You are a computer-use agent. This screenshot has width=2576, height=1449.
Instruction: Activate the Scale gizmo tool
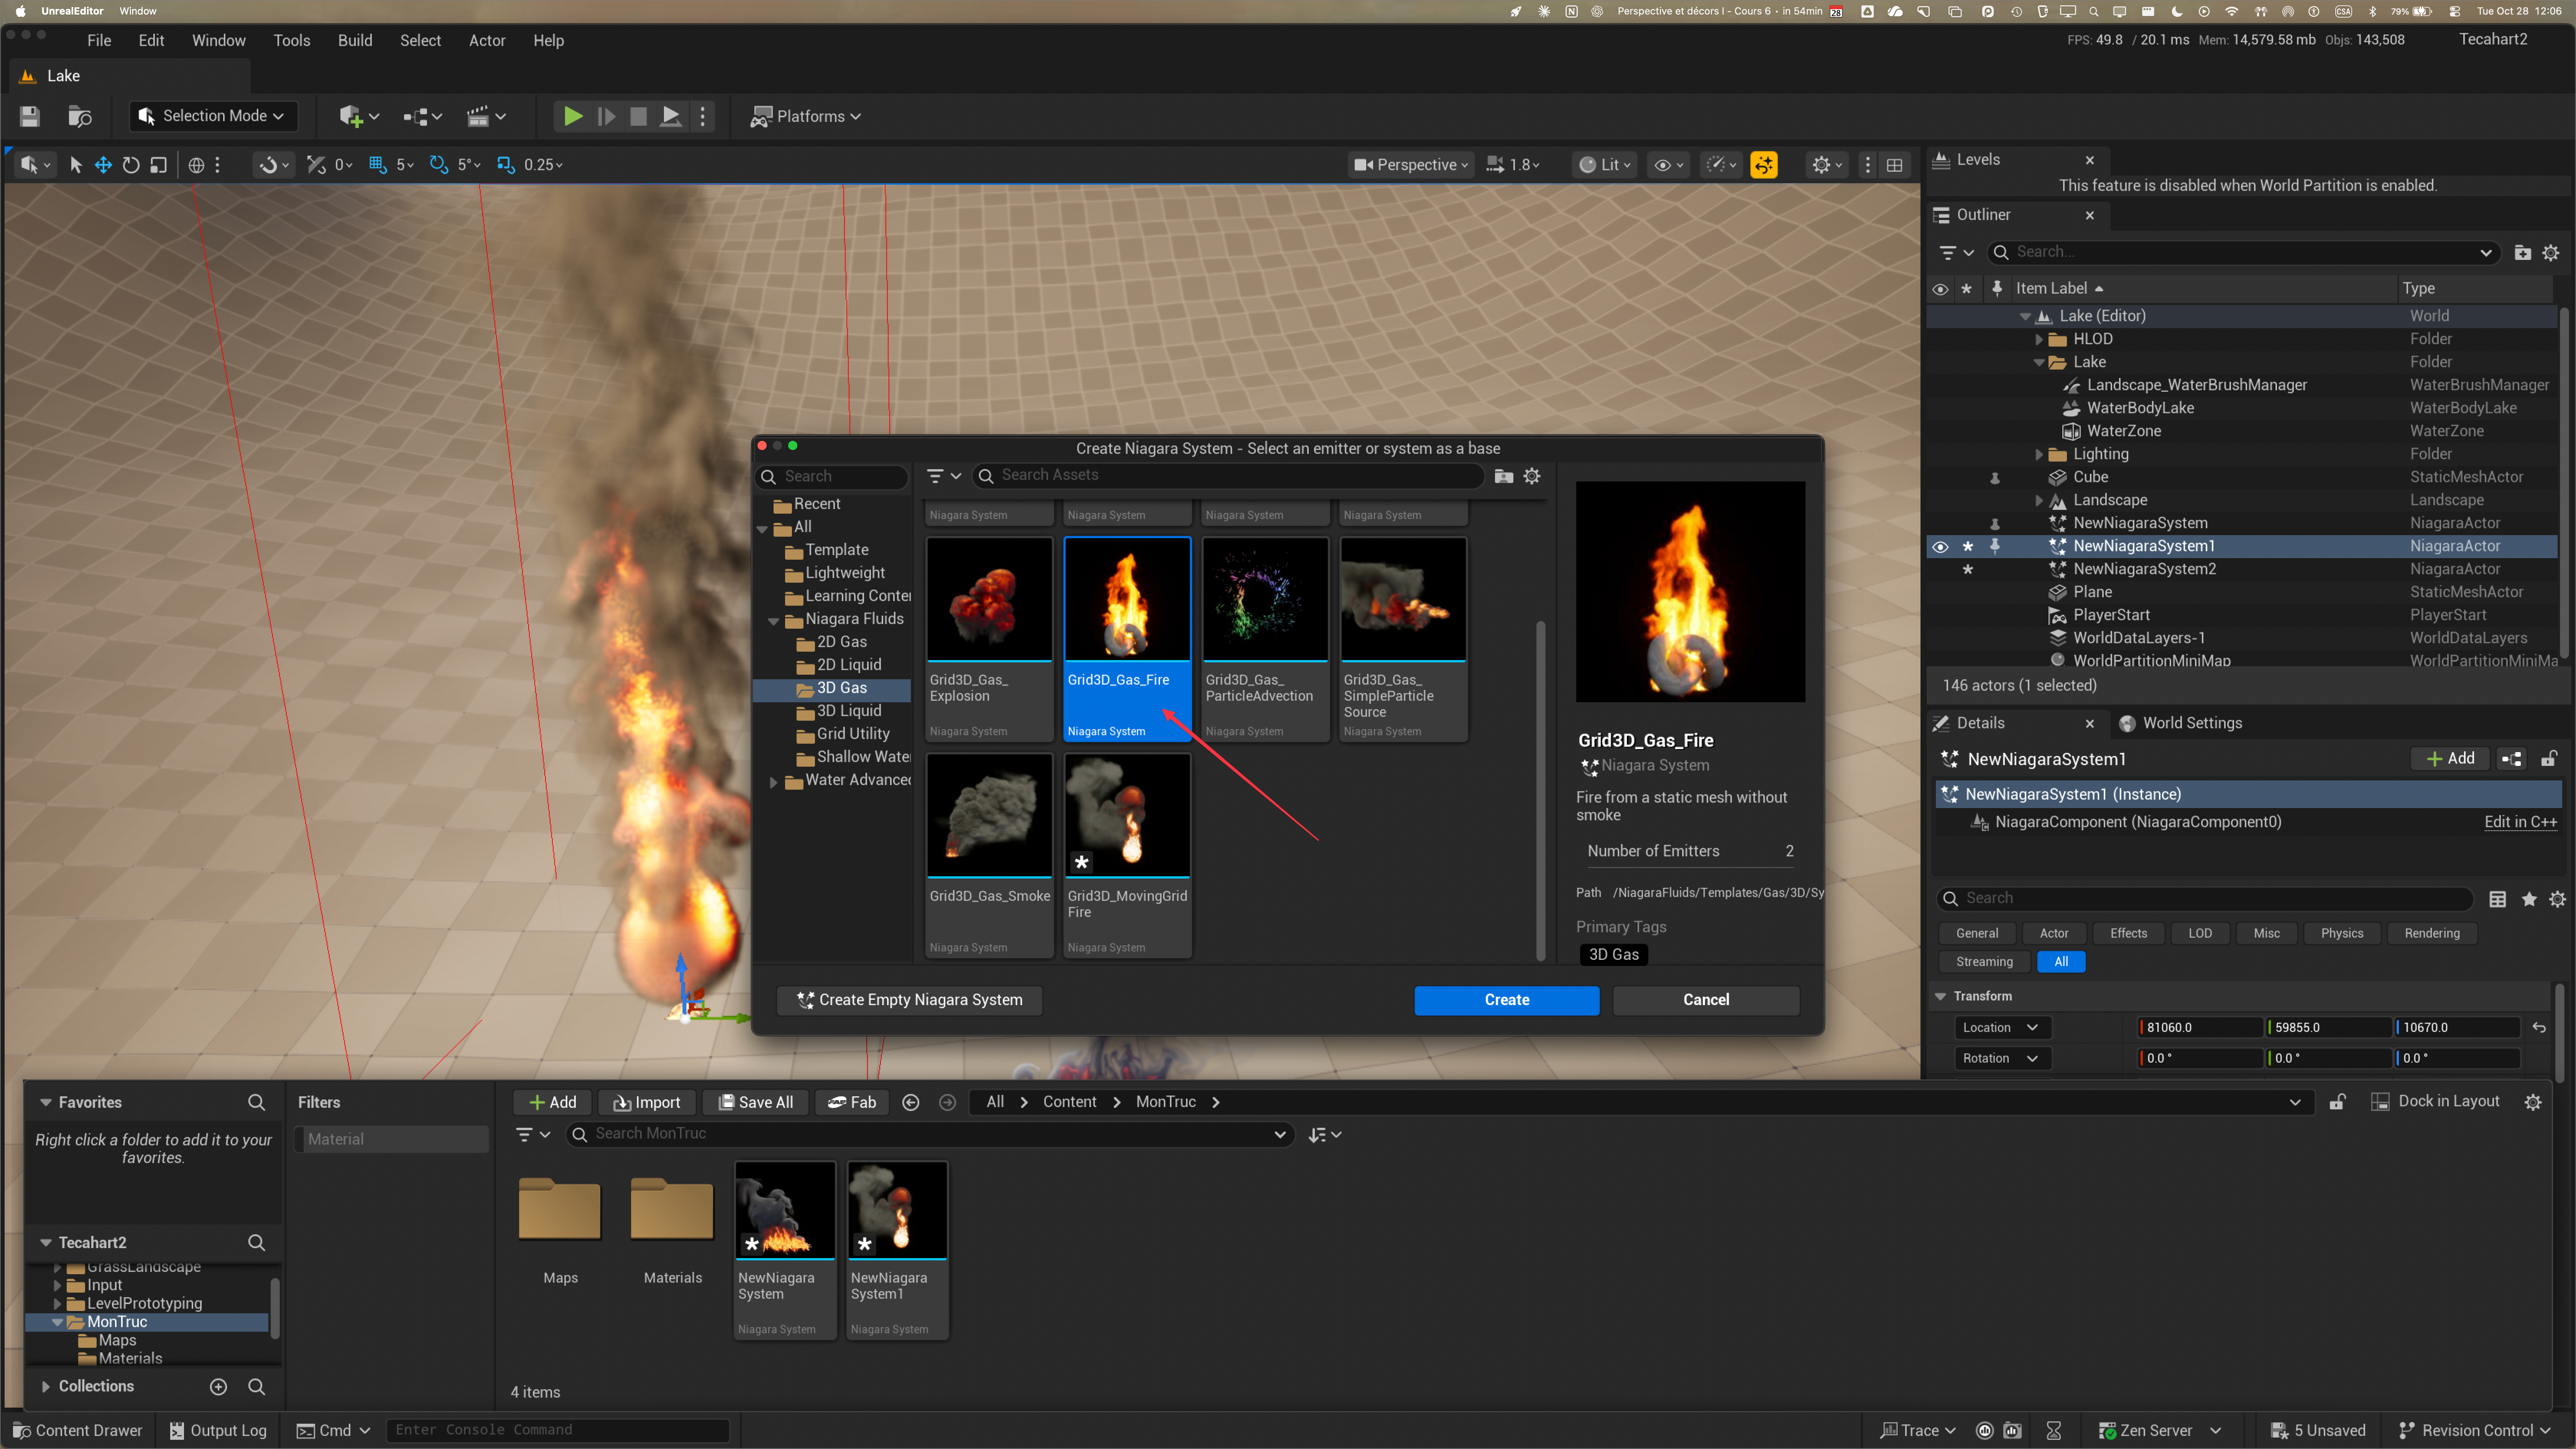click(158, 165)
